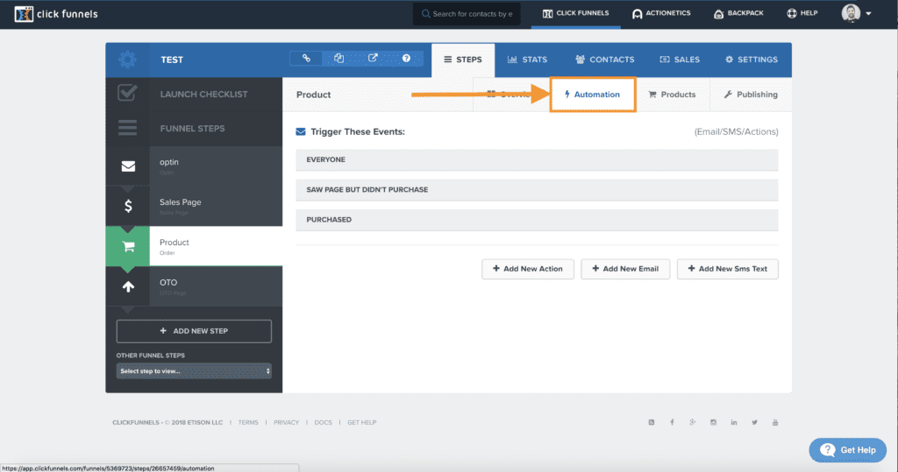Open the YouTube footer icon

point(775,422)
